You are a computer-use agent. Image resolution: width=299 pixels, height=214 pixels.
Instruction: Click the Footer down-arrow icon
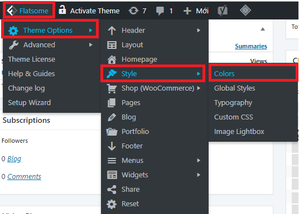point(112,146)
